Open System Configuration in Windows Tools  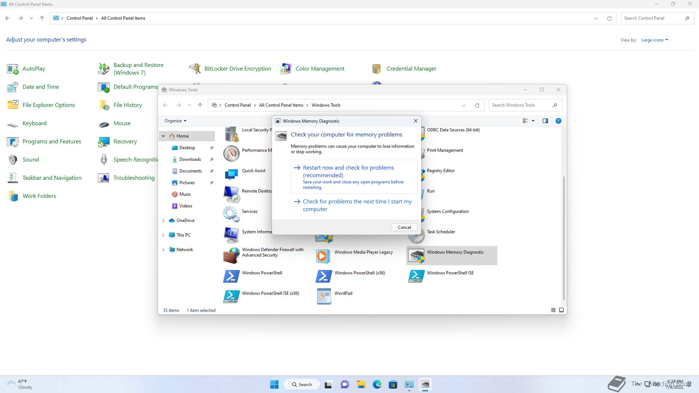tap(448, 211)
